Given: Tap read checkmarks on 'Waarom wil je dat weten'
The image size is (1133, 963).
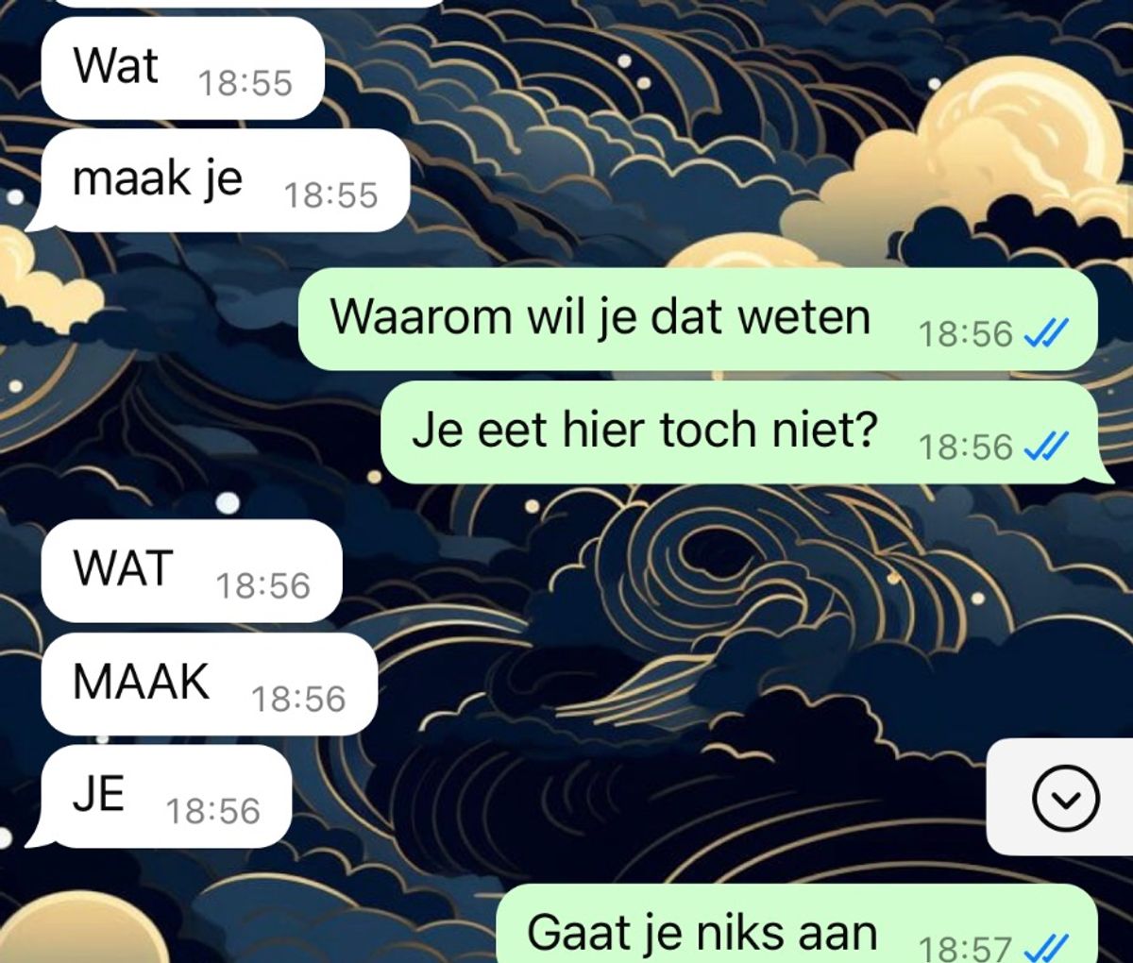Looking at the screenshot, I should (x=1046, y=332).
